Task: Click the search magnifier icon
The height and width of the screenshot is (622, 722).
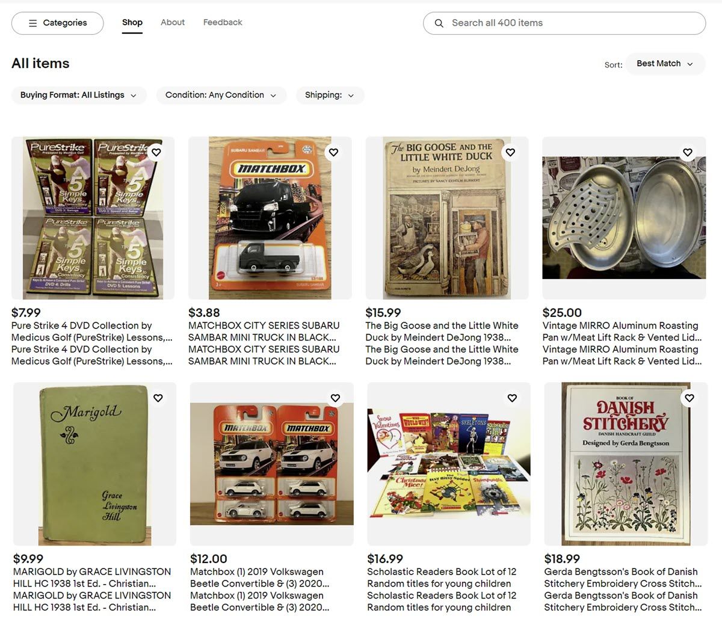Action: coord(439,23)
